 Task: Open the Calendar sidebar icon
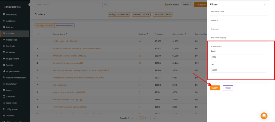(4, 97)
